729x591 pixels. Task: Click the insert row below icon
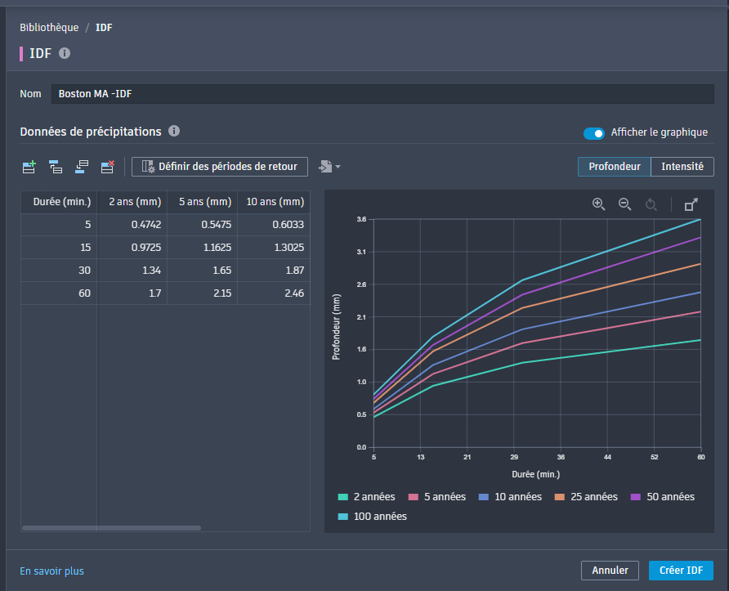(82, 167)
